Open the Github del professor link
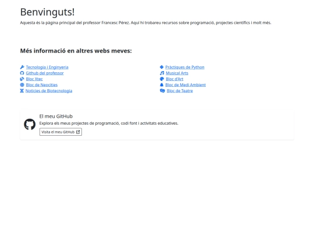 [x=45, y=73]
